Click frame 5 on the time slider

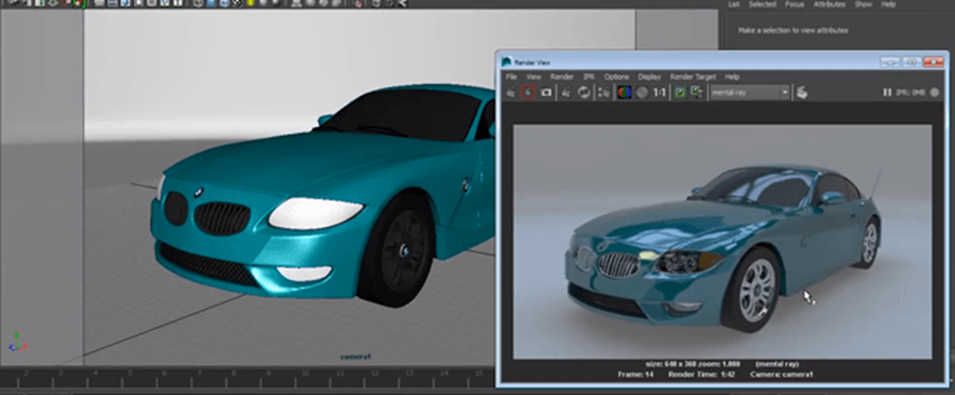tap(130, 373)
